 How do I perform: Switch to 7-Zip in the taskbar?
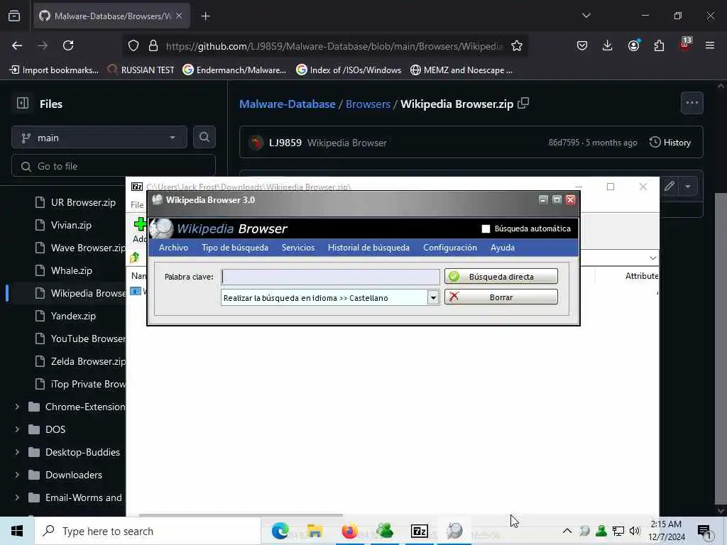click(419, 531)
